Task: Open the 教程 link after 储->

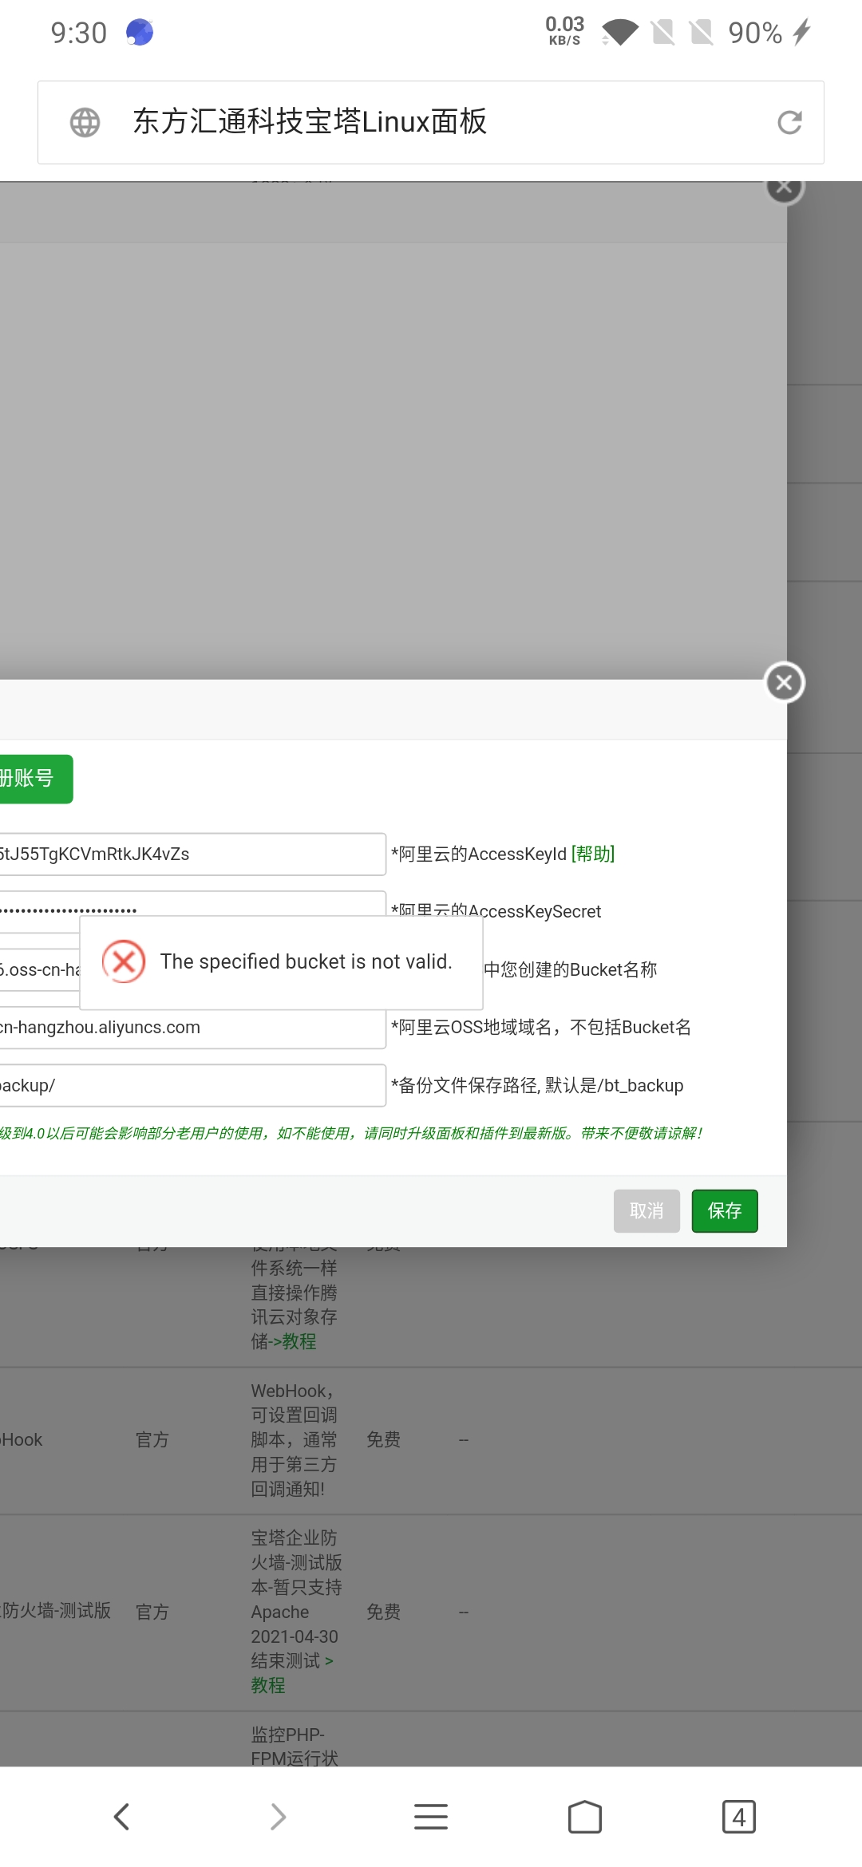Action: coord(299,1342)
